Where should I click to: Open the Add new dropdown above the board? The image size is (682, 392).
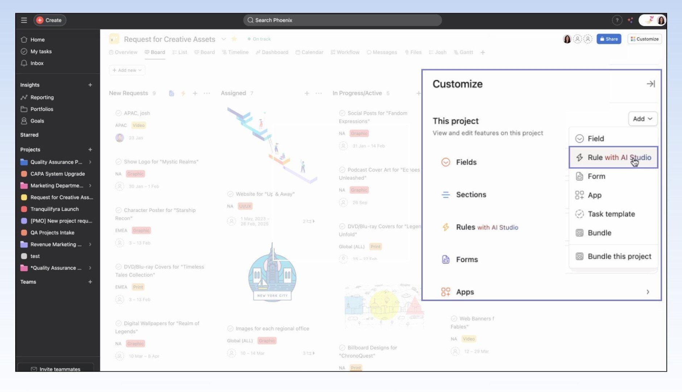[x=127, y=70]
